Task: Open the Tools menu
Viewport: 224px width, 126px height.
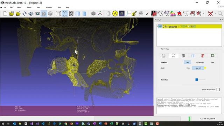Action: click(59, 7)
